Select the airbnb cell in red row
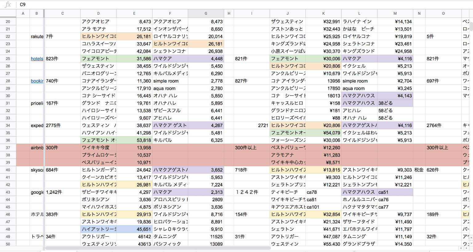The width and height of the screenshot is (473, 252). [x=37, y=148]
